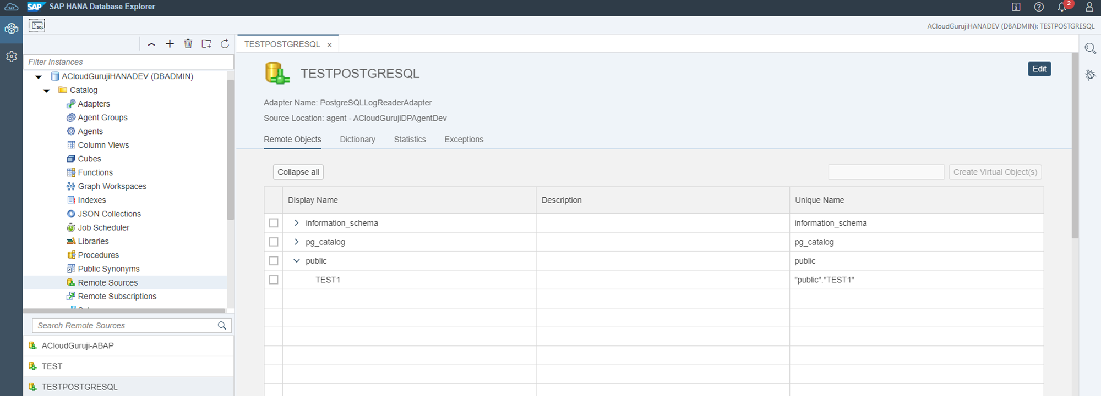Click the trash delete instance icon
Viewport: 1101px width, 396px height.
click(188, 44)
